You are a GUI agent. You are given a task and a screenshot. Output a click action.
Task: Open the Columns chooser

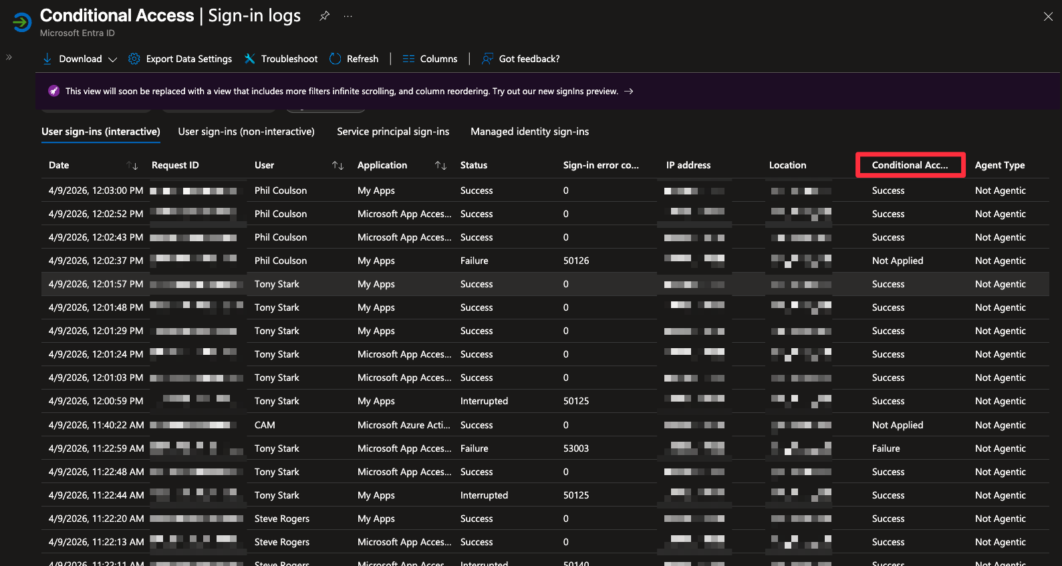(438, 59)
